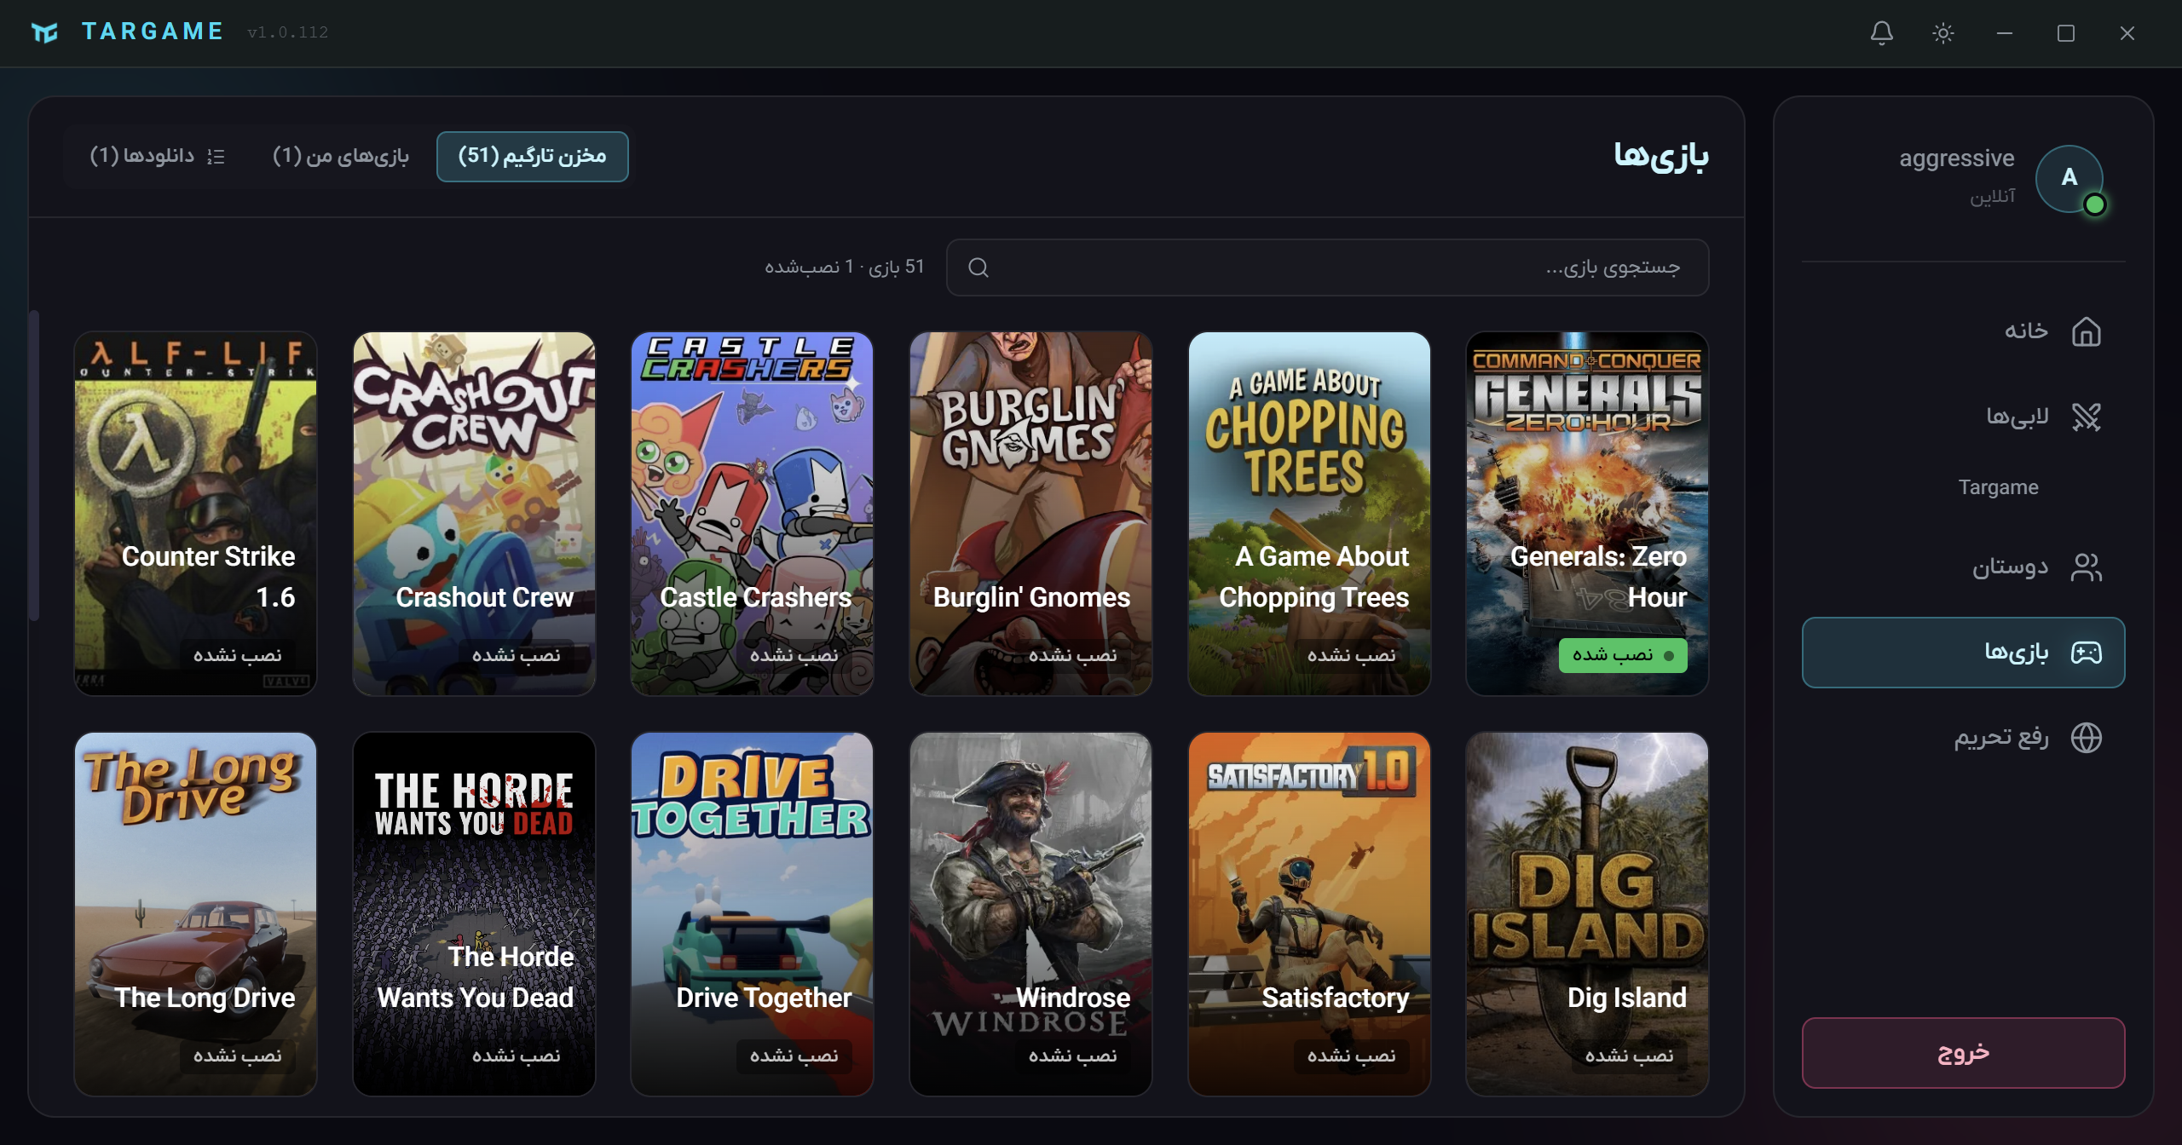The height and width of the screenshot is (1145, 2182).
Task: Open the Windrose game card
Action: [1030, 914]
